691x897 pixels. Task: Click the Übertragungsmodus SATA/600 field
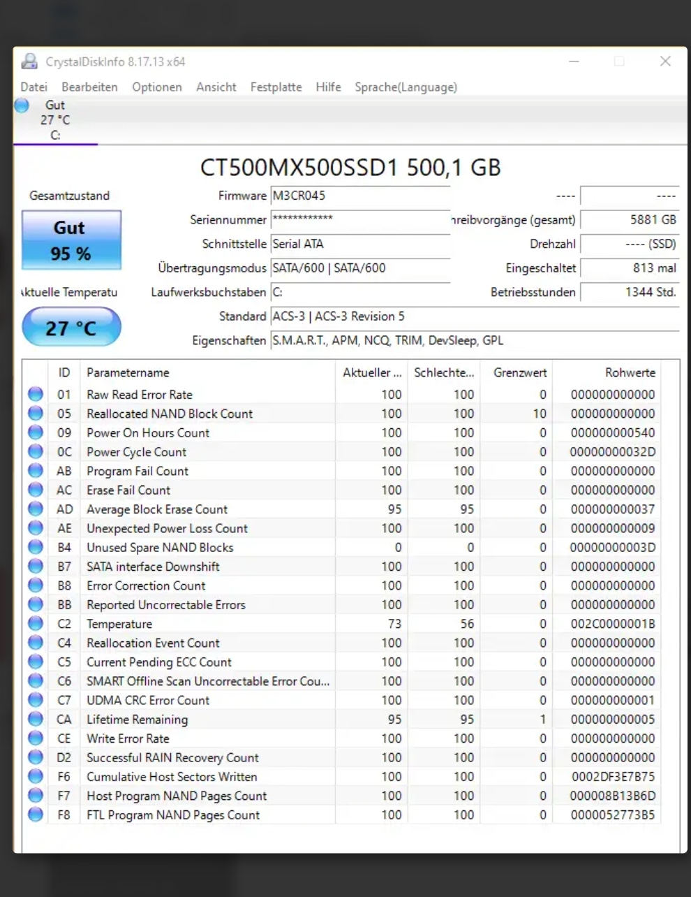coord(360,268)
